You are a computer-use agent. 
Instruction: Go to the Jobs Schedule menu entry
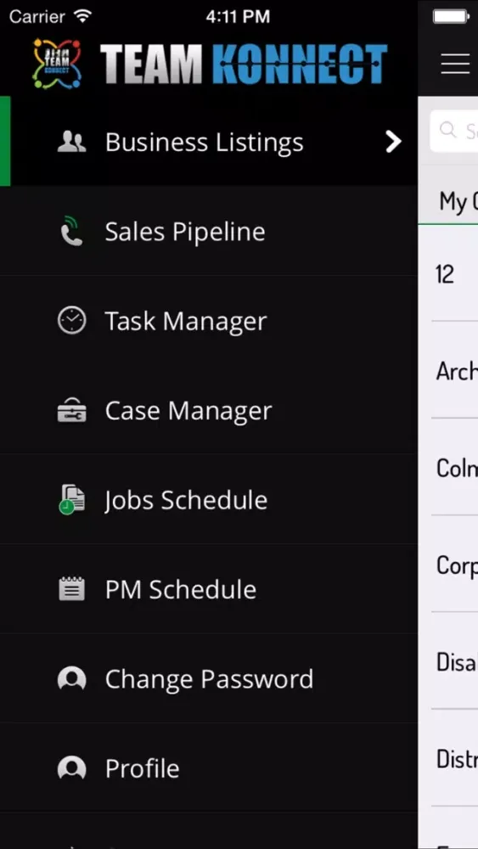click(x=209, y=500)
